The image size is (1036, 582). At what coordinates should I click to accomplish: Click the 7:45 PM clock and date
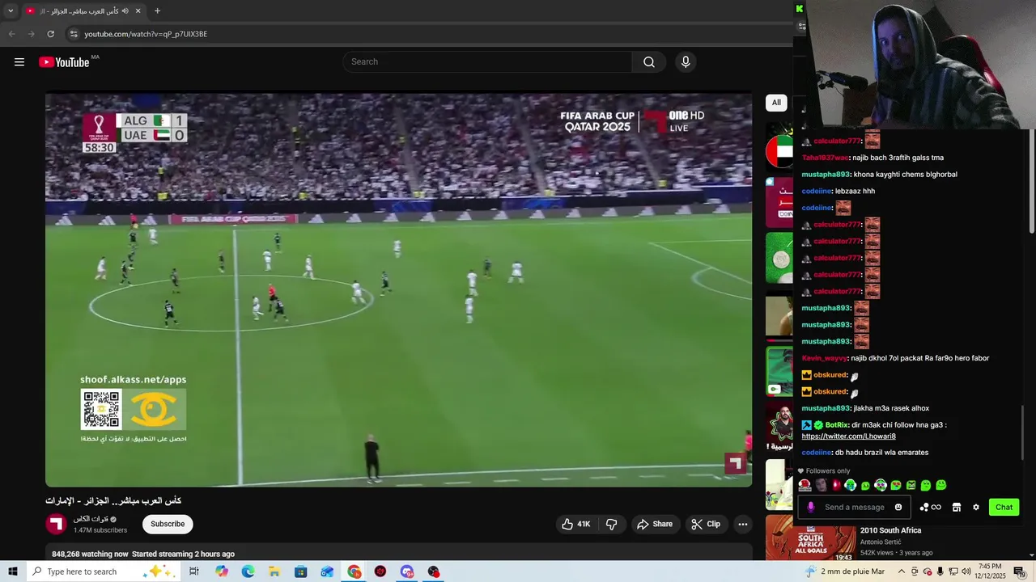[991, 571]
